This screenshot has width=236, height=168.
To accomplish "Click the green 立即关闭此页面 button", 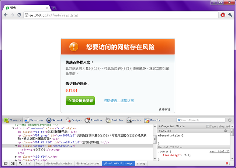I will [80, 101].
